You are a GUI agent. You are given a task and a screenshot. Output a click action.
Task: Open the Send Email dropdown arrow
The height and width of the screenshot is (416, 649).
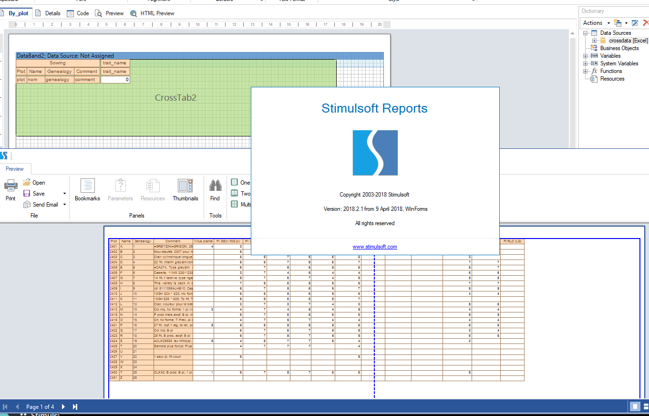pyautogui.click(x=64, y=205)
